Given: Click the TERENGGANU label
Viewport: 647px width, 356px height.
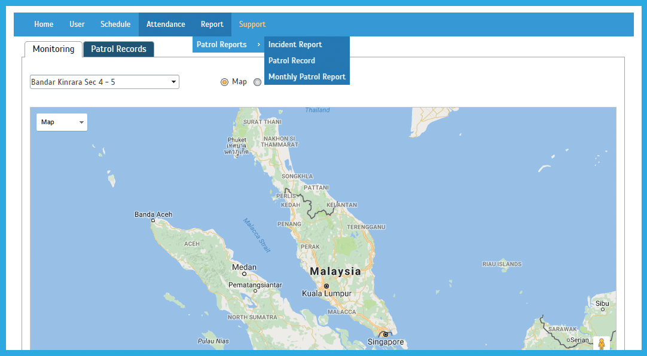Looking at the screenshot, I should coord(366,227).
